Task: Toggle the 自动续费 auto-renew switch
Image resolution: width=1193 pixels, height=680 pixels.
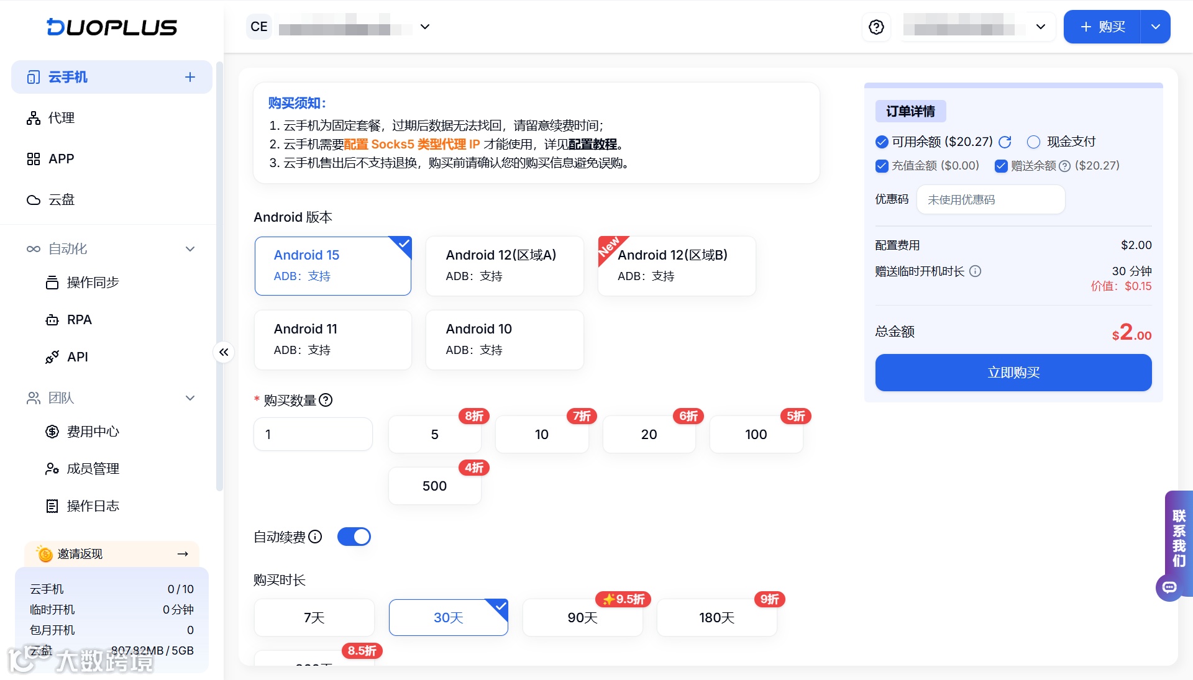Action: click(354, 537)
